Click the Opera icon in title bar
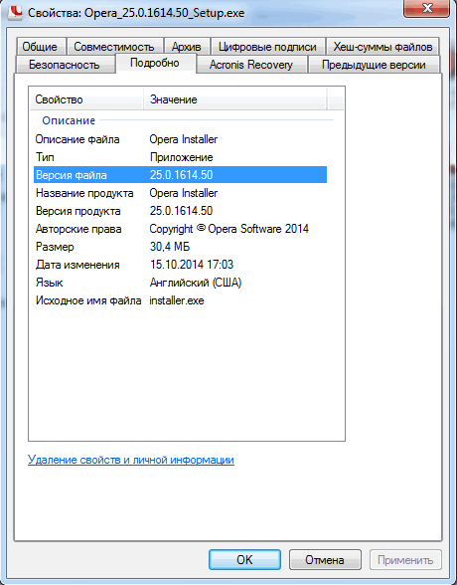The width and height of the screenshot is (457, 585). (15, 12)
